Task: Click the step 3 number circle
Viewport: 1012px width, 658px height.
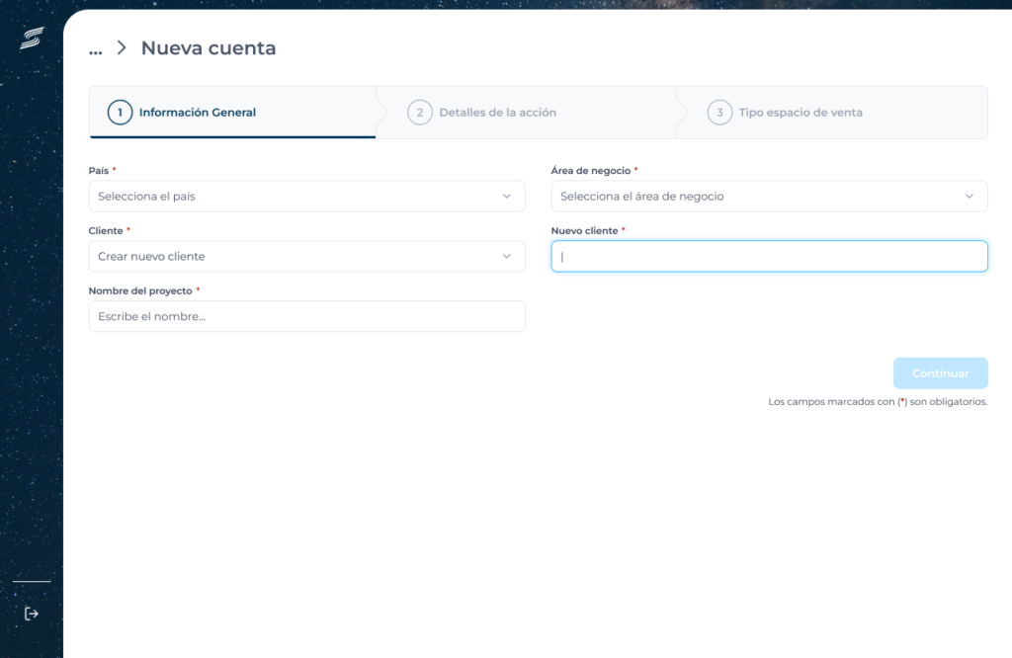Action: [719, 113]
